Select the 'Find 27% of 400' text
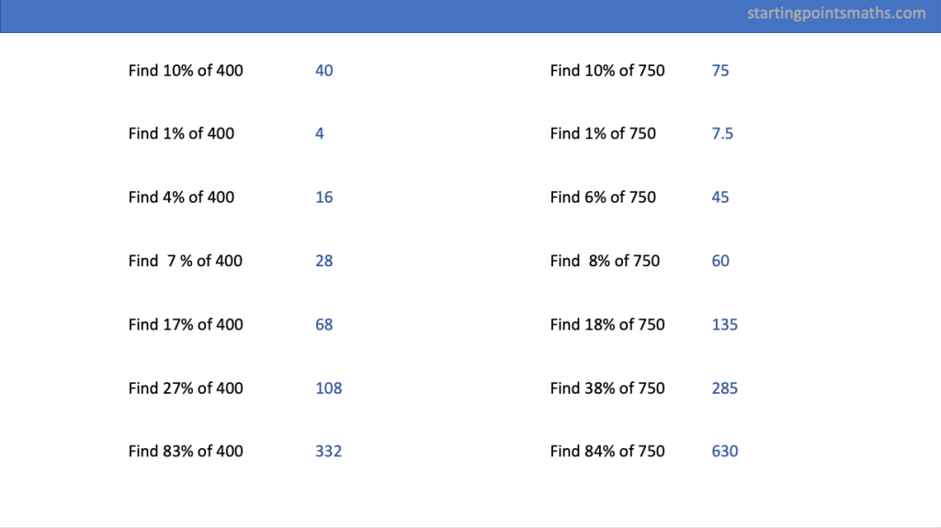The image size is (941, 528). pos(186,388)
